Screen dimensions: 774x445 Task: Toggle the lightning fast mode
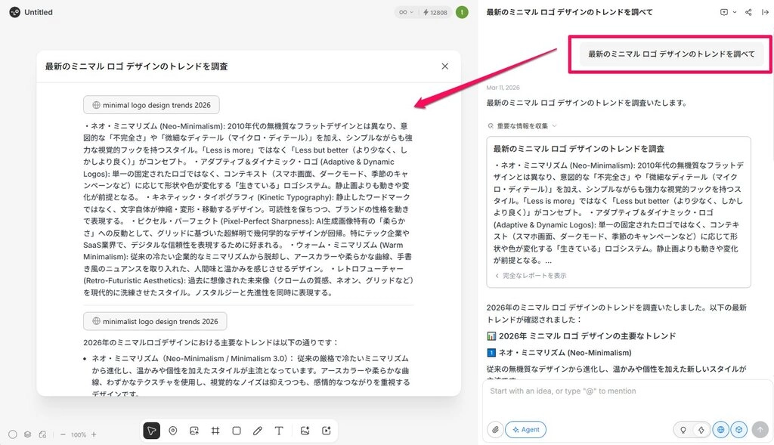tap(701, 430)
